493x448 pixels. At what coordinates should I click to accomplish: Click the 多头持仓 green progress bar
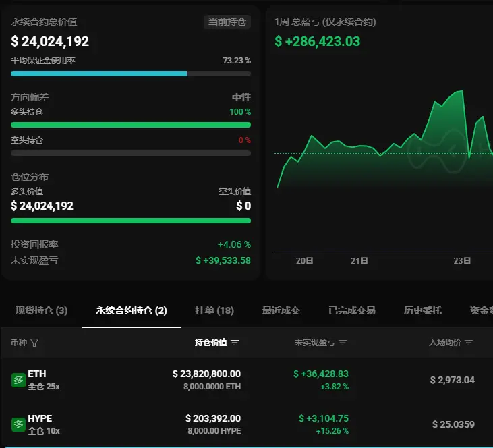tap(131, 125)
